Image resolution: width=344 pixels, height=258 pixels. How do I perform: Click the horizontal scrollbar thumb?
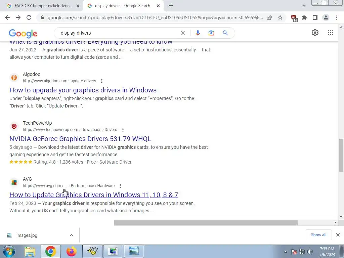coord(206,223)
